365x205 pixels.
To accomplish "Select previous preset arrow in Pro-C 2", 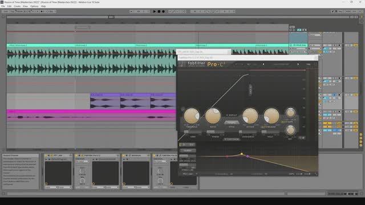I will [263, 64].
